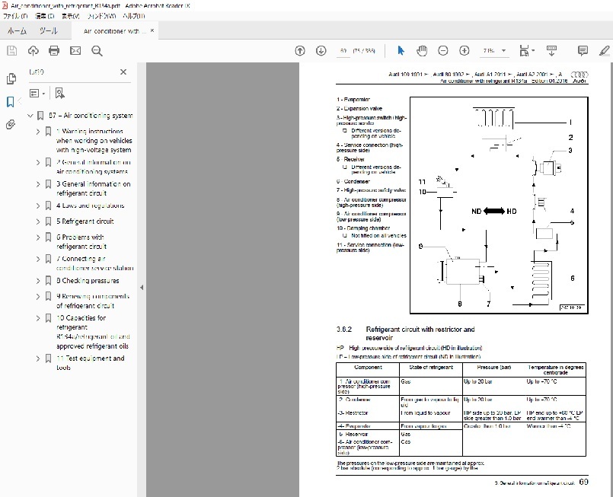Image resolution: width=613 pixels, height=497 pixels.
Task: Select the arrow Selection tool
Action: click(x=401, y=51)
